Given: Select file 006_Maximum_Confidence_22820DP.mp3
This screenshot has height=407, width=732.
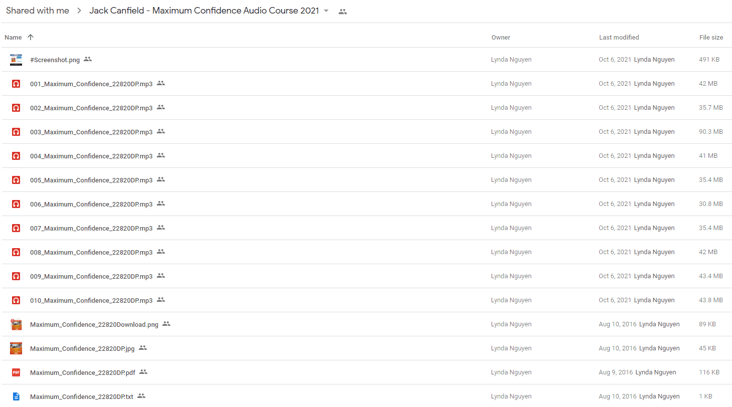Looking at the screenshot, I should tap(91, 204).
